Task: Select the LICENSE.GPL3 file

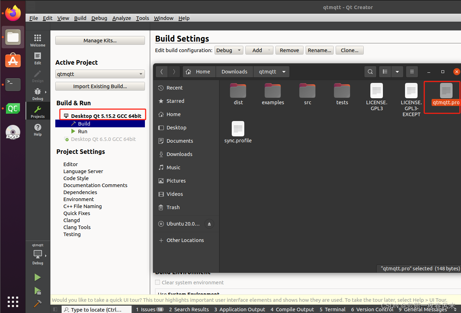Action: (x=377, y=97)
